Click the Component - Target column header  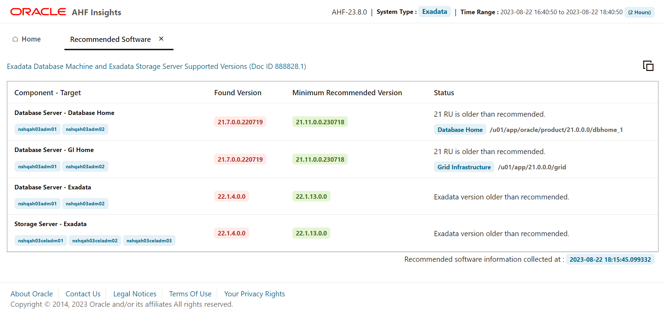click(x=47, y=93)
